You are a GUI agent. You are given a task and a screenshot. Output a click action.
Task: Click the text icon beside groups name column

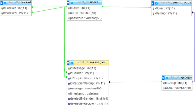164,88
